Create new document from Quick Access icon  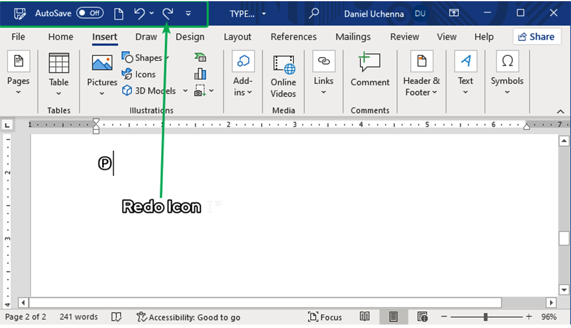click(x=119, y=13)
